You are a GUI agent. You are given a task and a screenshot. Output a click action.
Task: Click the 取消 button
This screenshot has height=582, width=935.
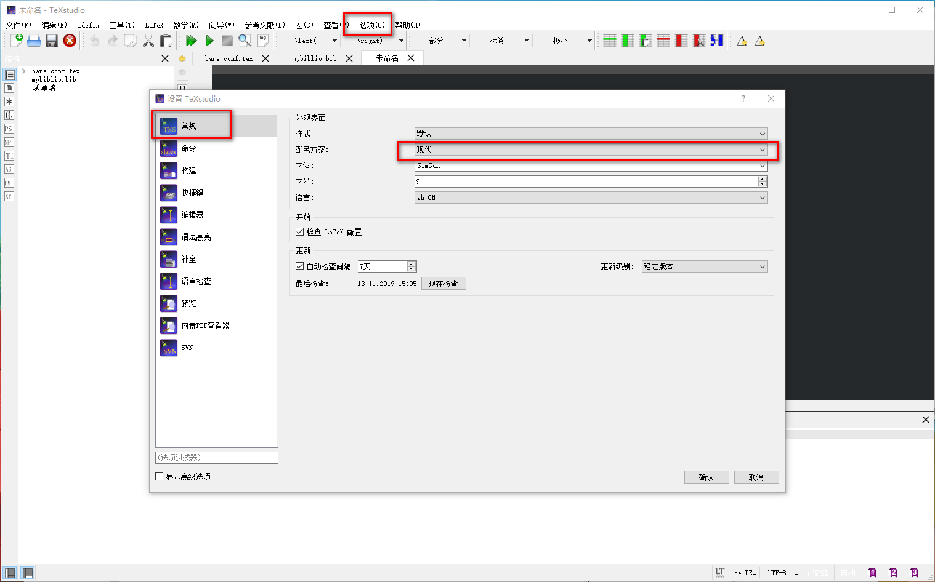pyautogui.click(x=756, y=477)
